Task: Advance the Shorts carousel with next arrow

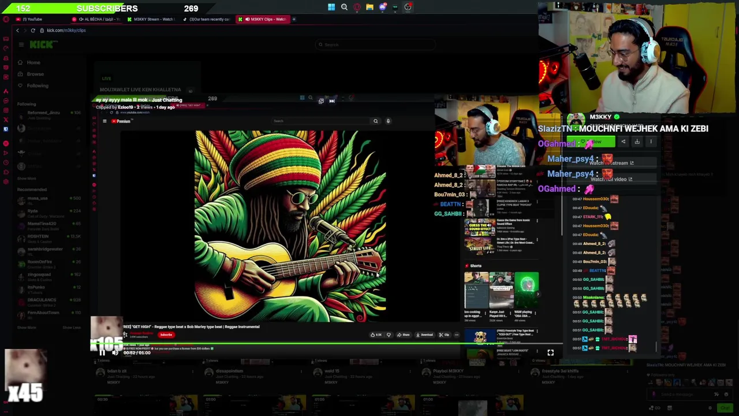Action: [x=538, y=294]
